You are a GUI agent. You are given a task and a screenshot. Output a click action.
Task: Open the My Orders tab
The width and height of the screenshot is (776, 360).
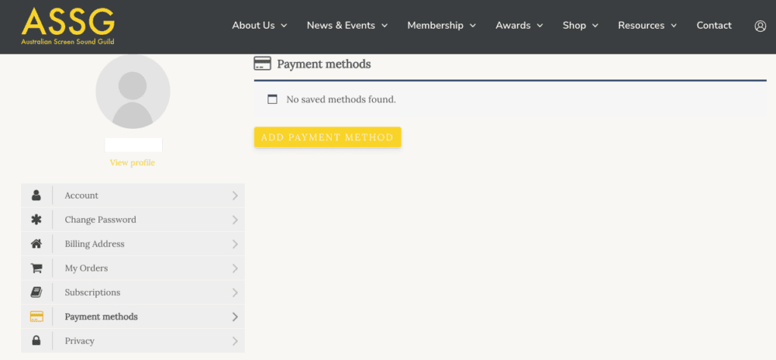[x=133, y=268]
